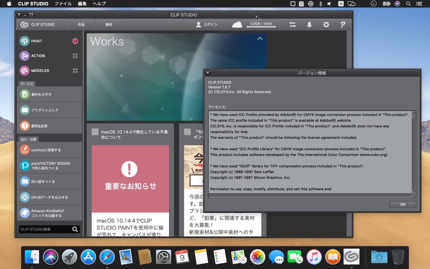Open the ヘルプ menu
The height and width of the screenshot is (269, 430).
click(99, 4)
